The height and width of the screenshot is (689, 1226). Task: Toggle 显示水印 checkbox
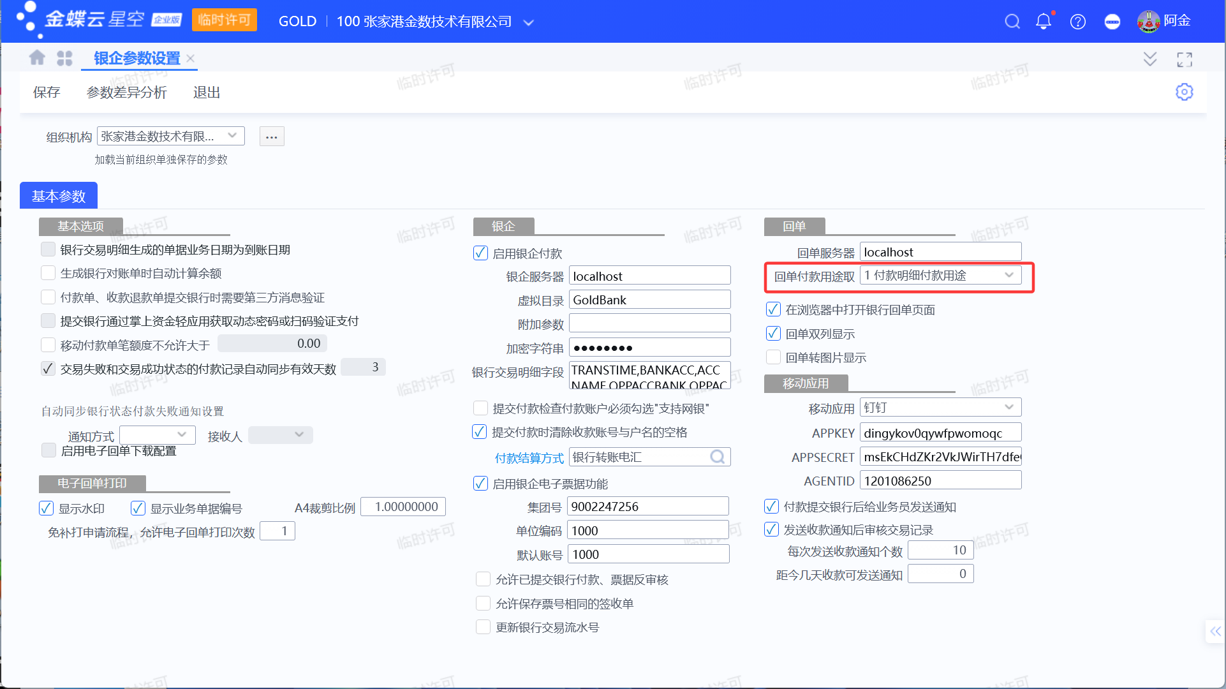point(47,508)
